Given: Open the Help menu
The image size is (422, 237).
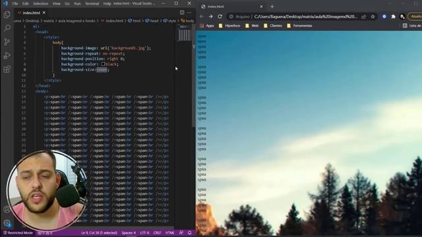Looking at the screenshot, I should pyautogui.click(x=107, y=3).
